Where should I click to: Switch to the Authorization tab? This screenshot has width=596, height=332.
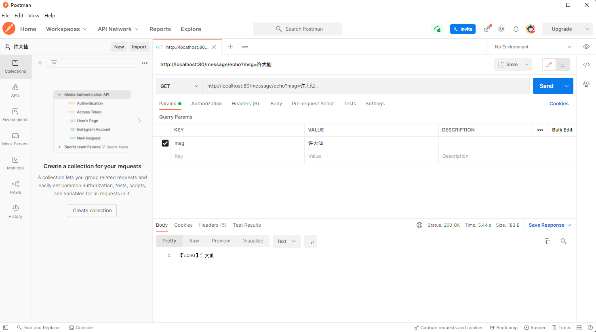(x=206, y=104)
